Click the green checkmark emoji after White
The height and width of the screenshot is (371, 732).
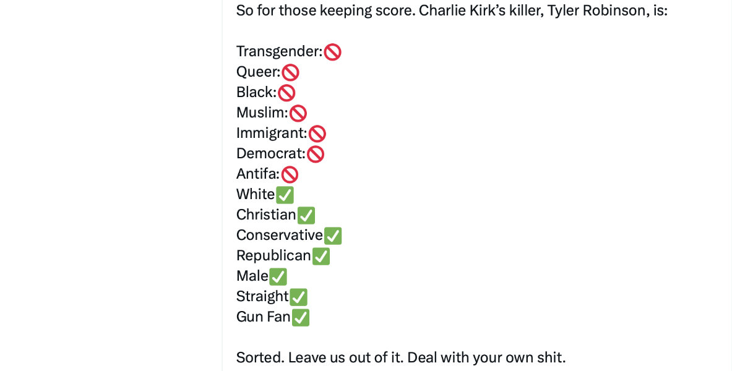(x=285, y=195)
